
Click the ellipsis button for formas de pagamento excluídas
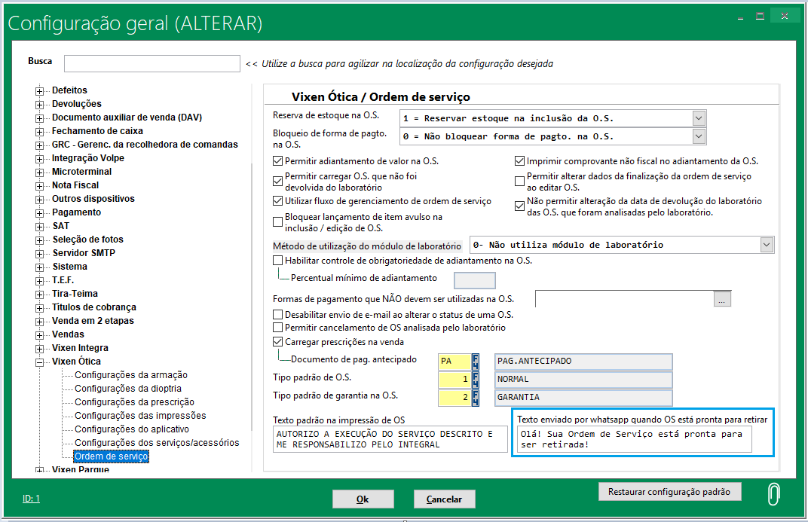point(722,298)
